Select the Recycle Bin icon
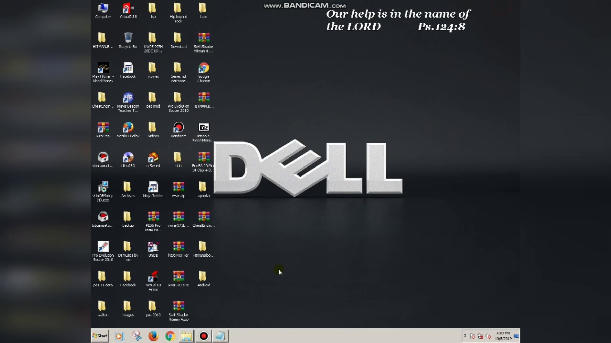 pyautogui.click(x=128, y=41)
